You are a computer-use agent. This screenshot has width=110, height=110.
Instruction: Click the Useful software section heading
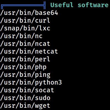80,5
